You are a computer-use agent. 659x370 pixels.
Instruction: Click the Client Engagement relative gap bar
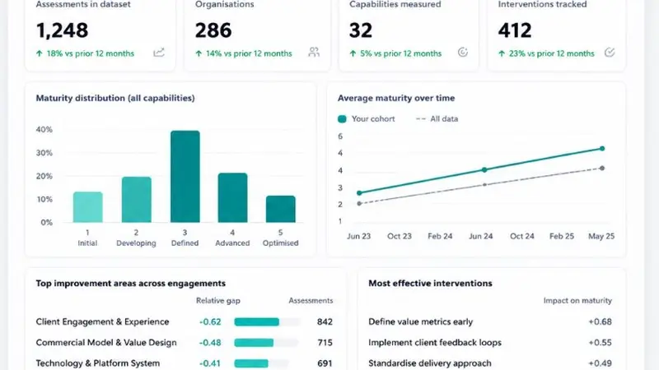click(x=256, y=321)
